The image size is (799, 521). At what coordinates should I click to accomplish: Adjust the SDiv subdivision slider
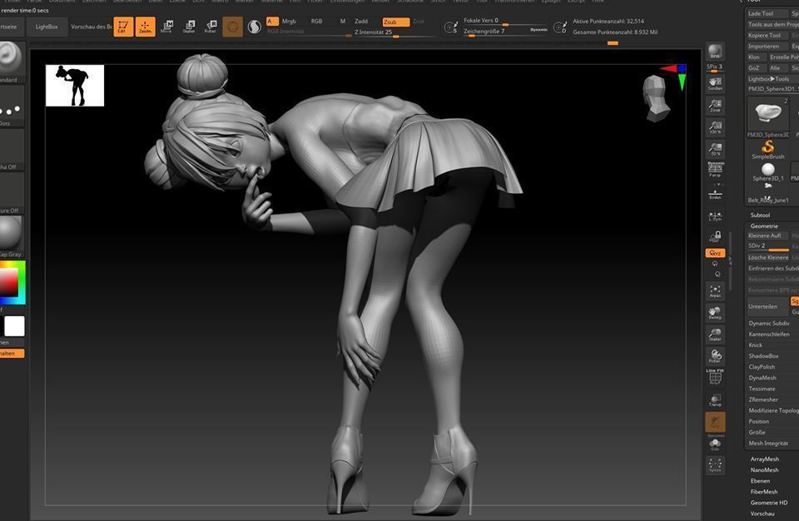(768, 246)
